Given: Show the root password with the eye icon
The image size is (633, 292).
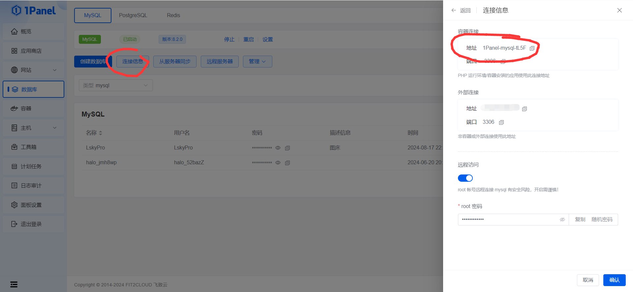Looking at the screenshot, I should (562, 220).
